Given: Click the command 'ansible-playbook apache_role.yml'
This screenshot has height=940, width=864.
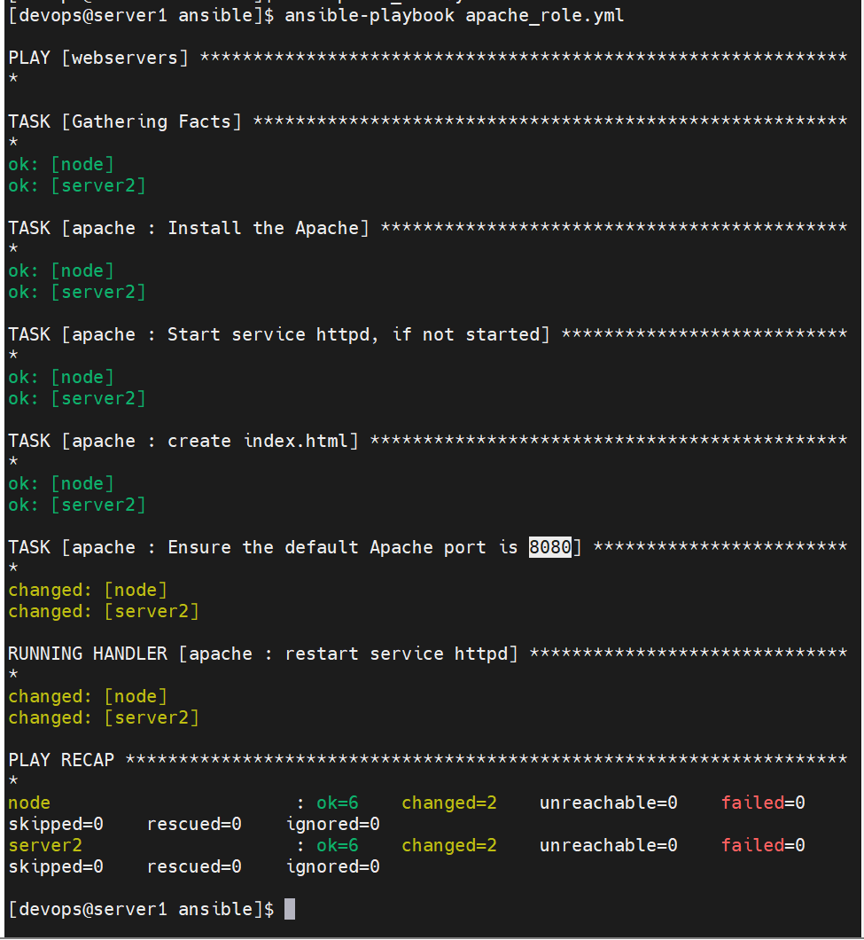Looking at the screenshot, I should coord(455,15).
